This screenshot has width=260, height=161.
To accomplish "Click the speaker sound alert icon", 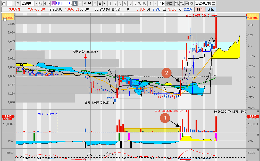I will [x=46, y=3].
